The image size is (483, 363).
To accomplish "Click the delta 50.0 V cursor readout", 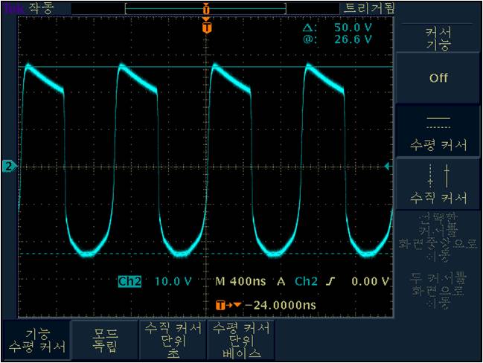I will click(338, 28).
